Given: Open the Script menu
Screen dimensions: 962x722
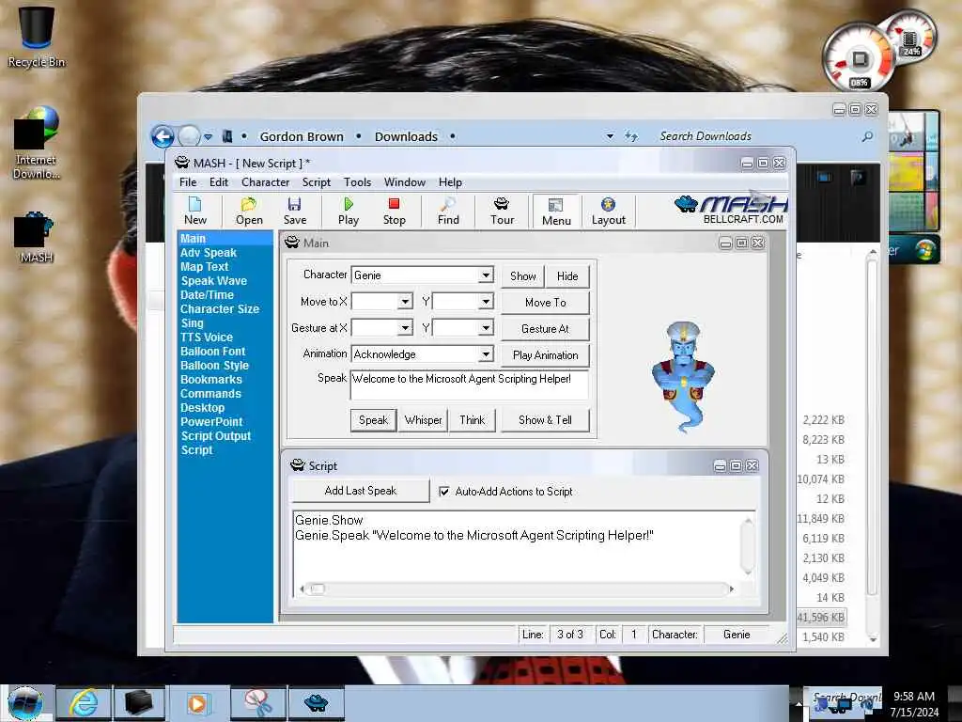Looking at the screenshot, I should pyautogui.click(x=316, y=182).
